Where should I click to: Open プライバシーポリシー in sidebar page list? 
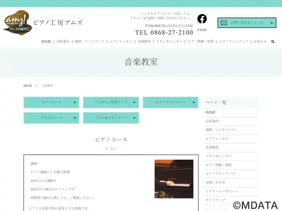pos(222,191)
